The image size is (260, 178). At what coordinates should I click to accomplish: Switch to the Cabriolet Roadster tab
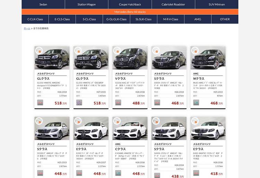point(173,5)
